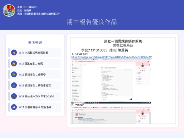The width and height of the screenshot is (184, 138).
Task: Click the 班級 class info line
Action: click(x=39, y=14)
